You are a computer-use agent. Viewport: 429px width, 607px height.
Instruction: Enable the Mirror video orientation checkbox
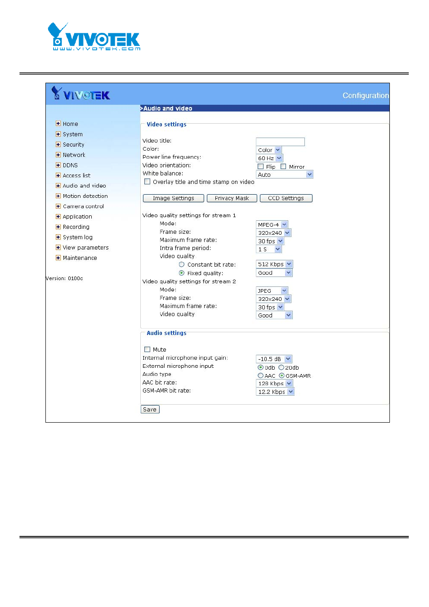click(x=283, y=166)
